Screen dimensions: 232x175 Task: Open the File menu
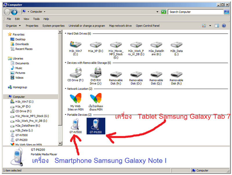(x=9, y=19)
